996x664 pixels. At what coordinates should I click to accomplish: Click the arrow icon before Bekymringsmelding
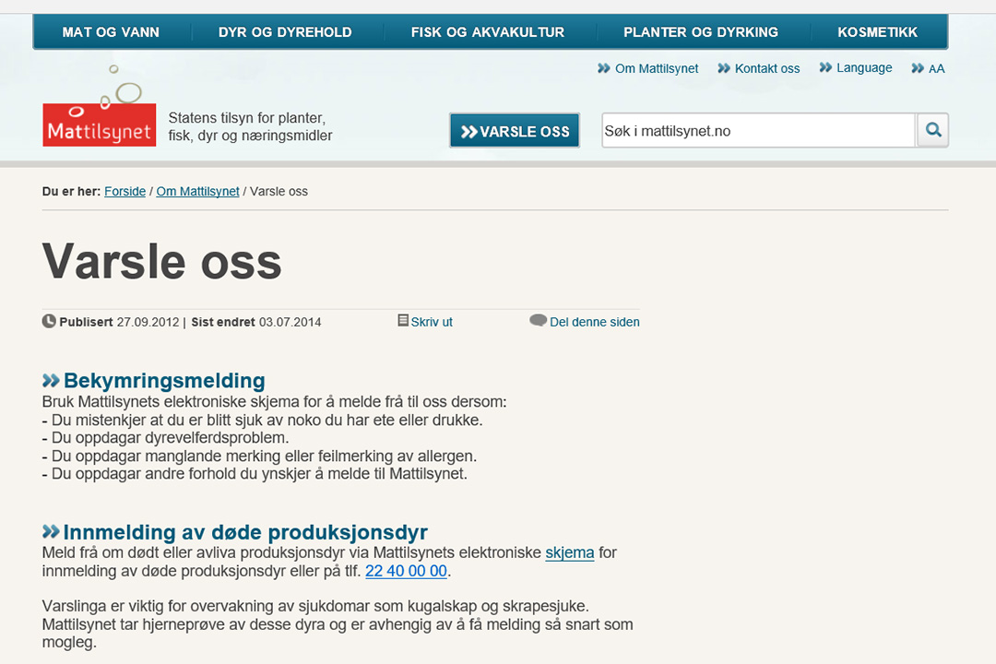coord(51,381)
